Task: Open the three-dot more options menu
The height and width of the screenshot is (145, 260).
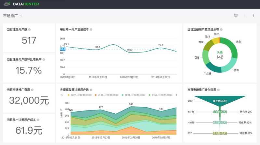Action: [x=253, y=16]
